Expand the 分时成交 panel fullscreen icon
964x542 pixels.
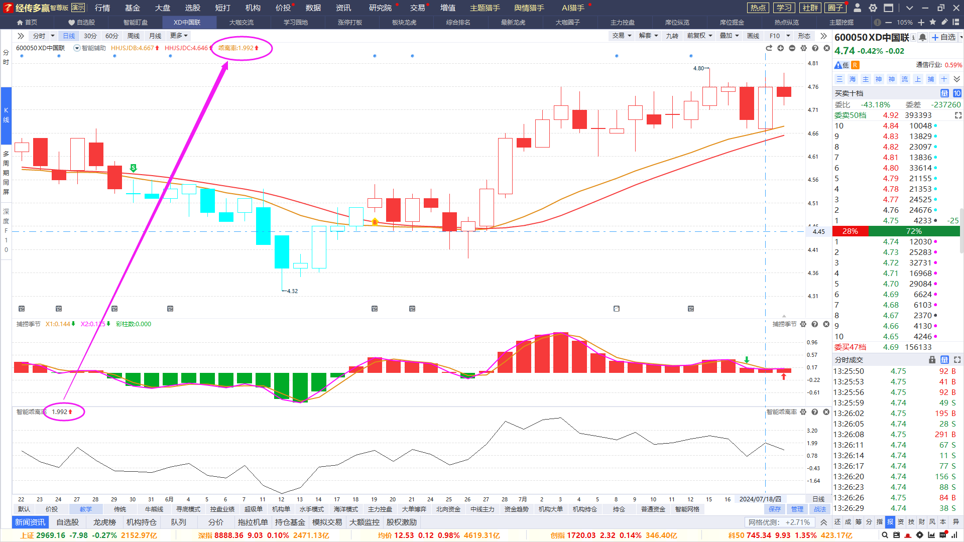click(x=957, y=360)
